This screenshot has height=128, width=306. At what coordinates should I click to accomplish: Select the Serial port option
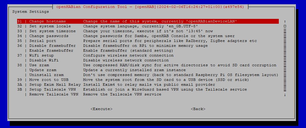coord(148,41)
